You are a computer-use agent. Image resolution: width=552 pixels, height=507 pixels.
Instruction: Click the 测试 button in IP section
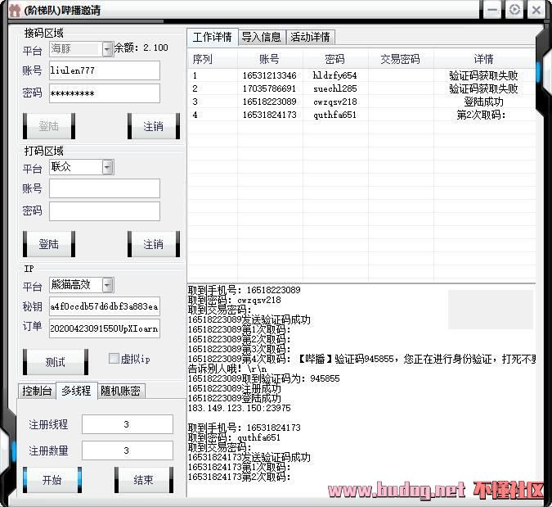[56, 362]
